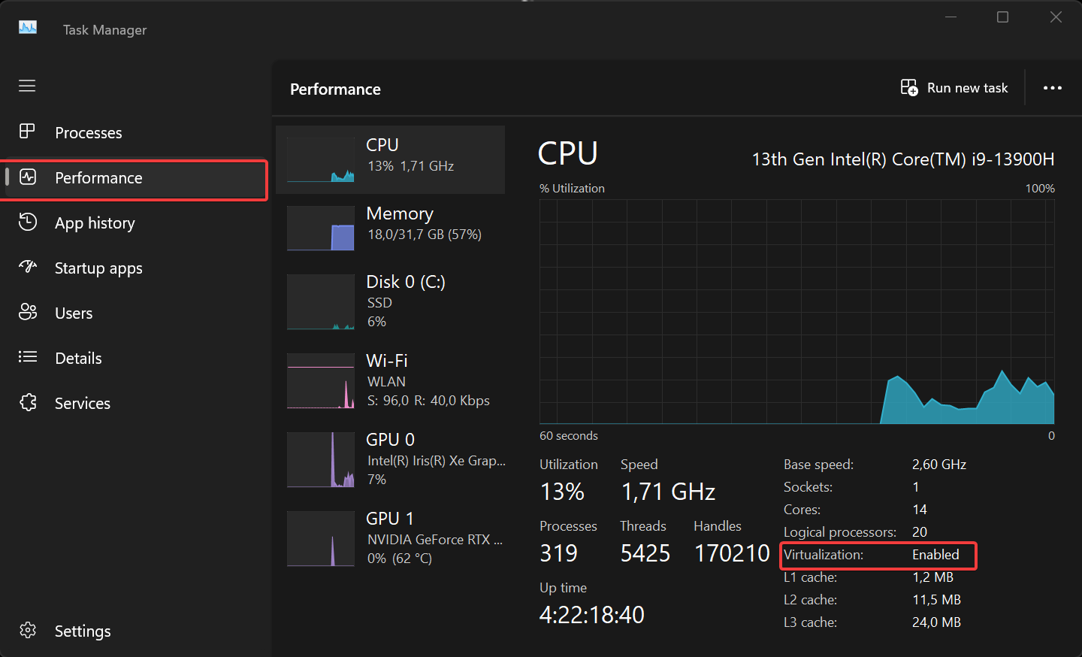The width and height of the screenshot is (1082, 657).
Task: Click the Logical processors value 20
Action: click(x=920, y=532)
